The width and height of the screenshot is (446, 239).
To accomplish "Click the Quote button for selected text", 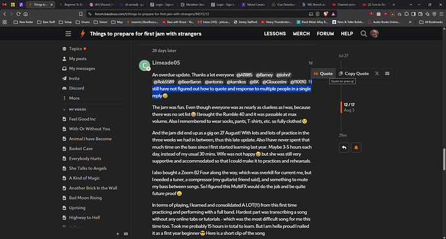I will click(323, 74).
